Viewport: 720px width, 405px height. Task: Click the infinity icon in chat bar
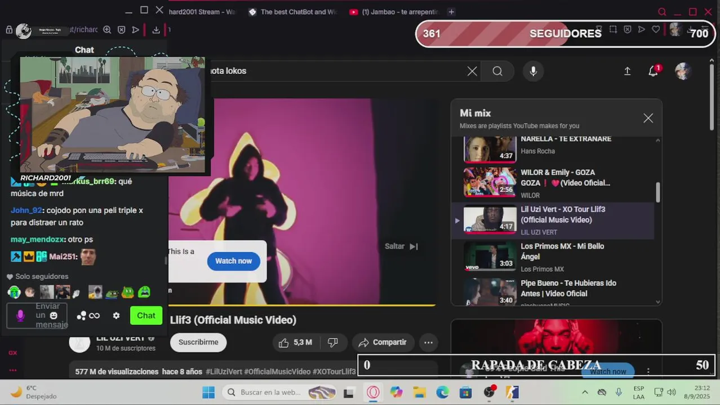[95, 316]
